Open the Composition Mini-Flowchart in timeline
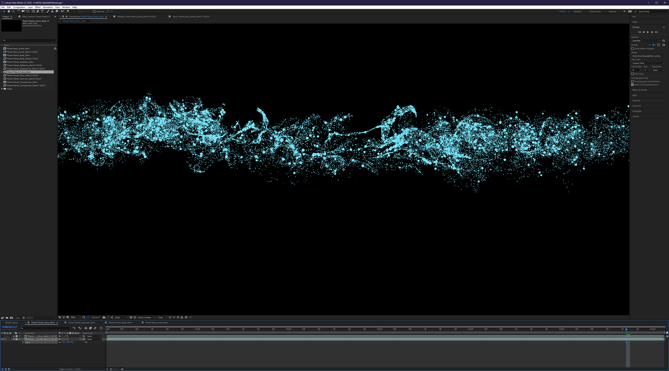The width and height of the screenshot is (669, 371). click(x=74, y=328)
